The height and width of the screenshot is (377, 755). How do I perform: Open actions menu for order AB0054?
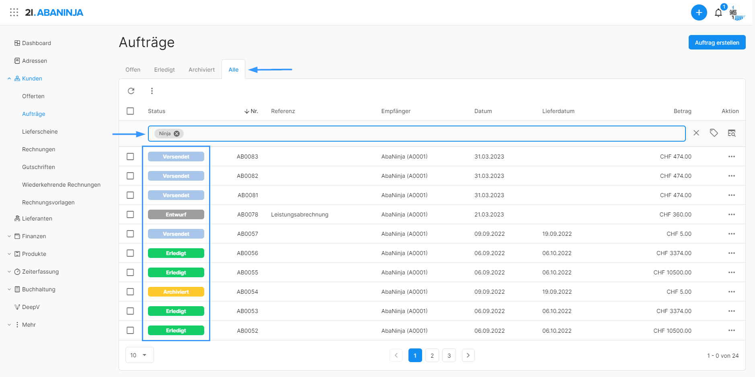tap(731, 292)
